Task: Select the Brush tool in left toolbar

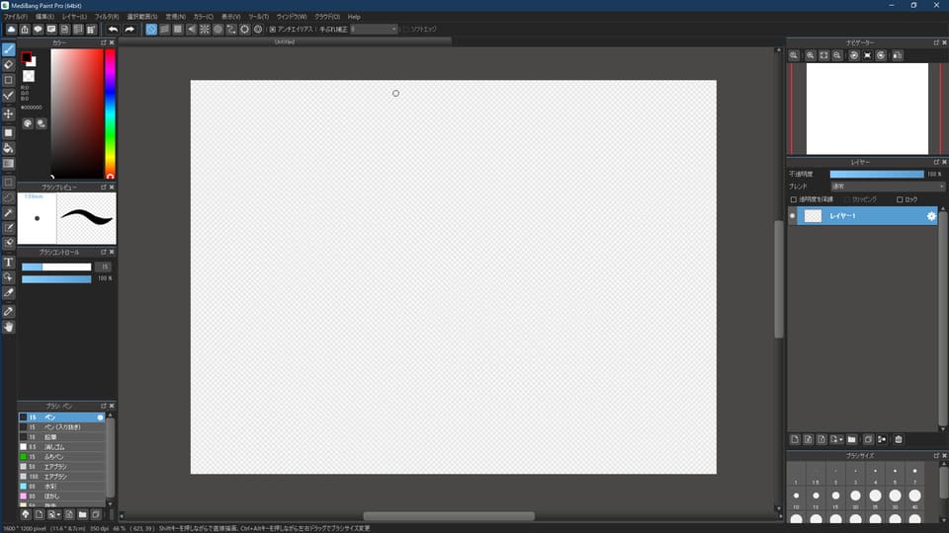Action: click(9, 49)
